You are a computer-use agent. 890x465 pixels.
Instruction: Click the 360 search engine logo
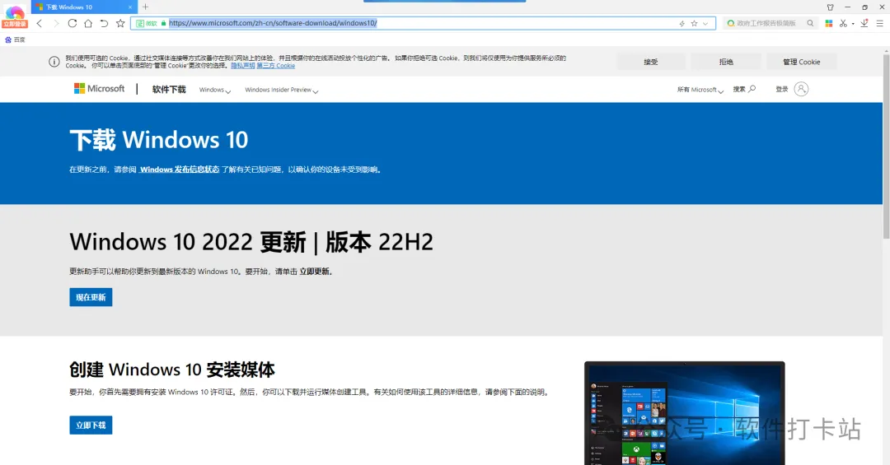[x=730, y=23]
